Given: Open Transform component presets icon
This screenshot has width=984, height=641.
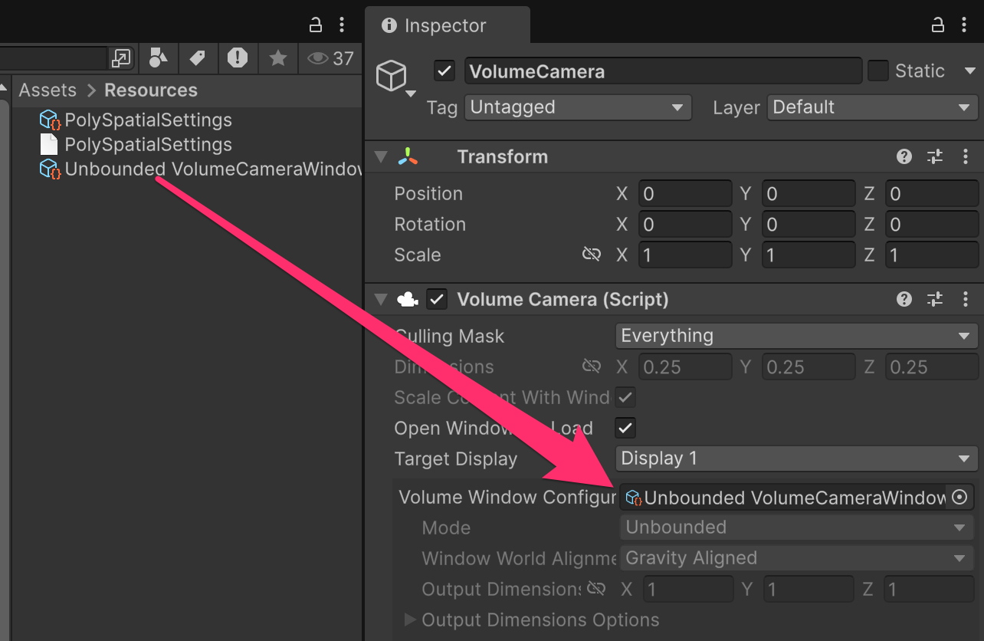Looking at the screenshot, I should click(x=935, y=156).
